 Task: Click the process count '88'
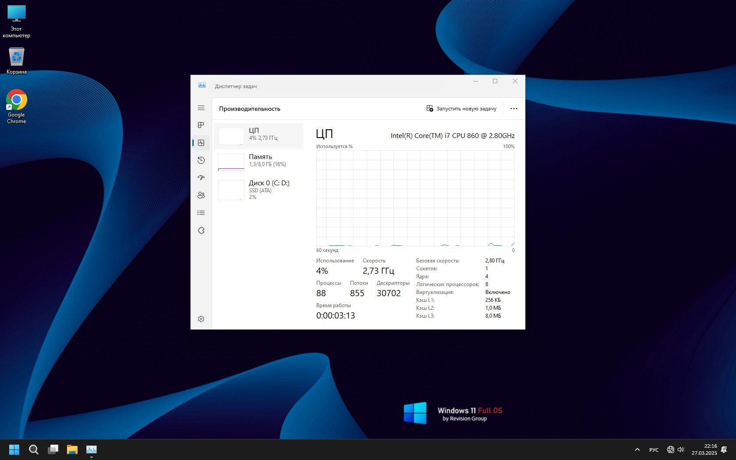[x=321, y=293]
